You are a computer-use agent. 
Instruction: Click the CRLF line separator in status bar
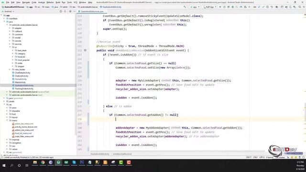[x=255, y=157]
